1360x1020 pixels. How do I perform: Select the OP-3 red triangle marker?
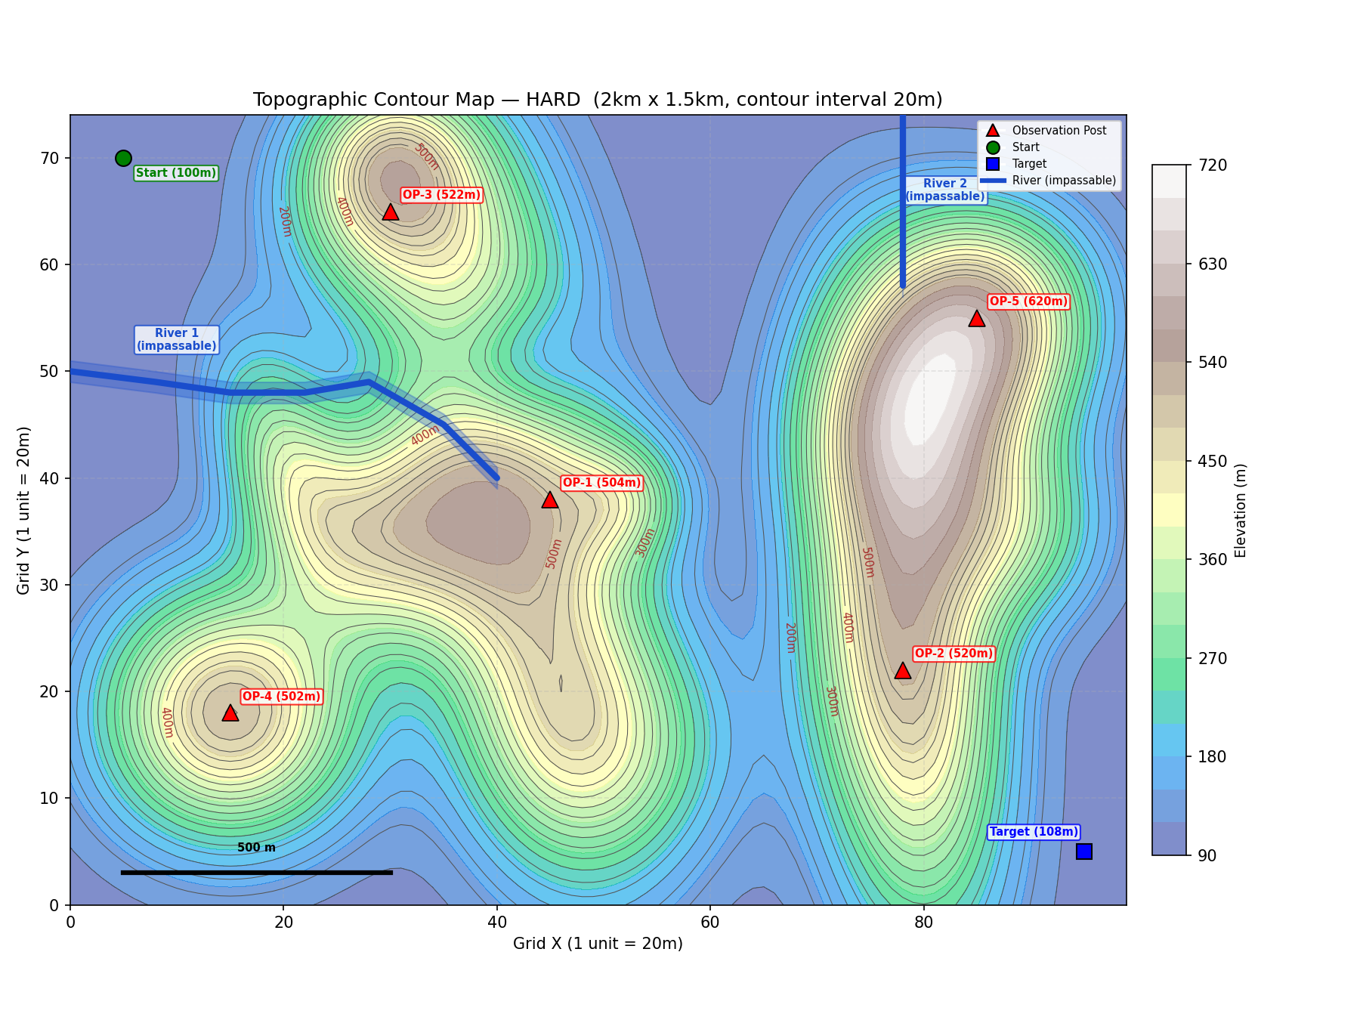coord(390,212)
